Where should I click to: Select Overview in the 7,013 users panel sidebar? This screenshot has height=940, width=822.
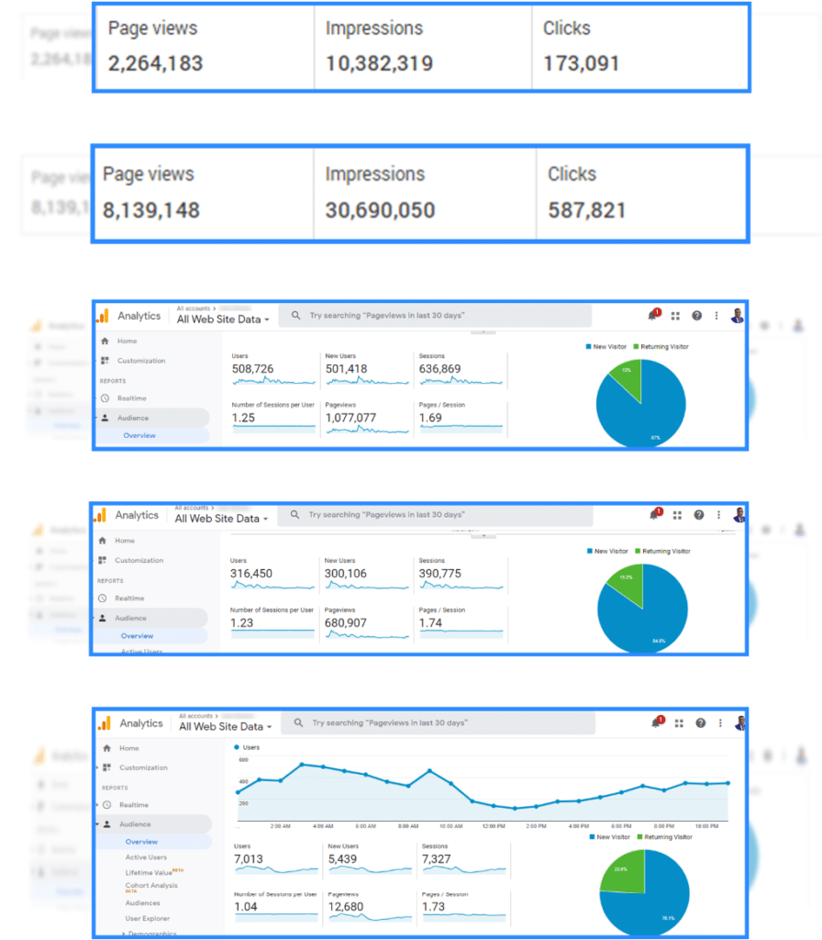tap(141, 842)
